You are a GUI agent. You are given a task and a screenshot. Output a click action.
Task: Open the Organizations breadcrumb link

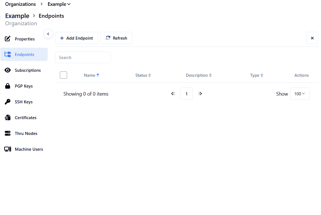(x=21, y=4)
